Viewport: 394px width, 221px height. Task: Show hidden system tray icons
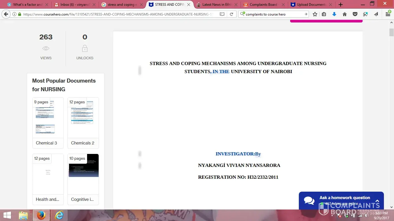pos(332,216)
